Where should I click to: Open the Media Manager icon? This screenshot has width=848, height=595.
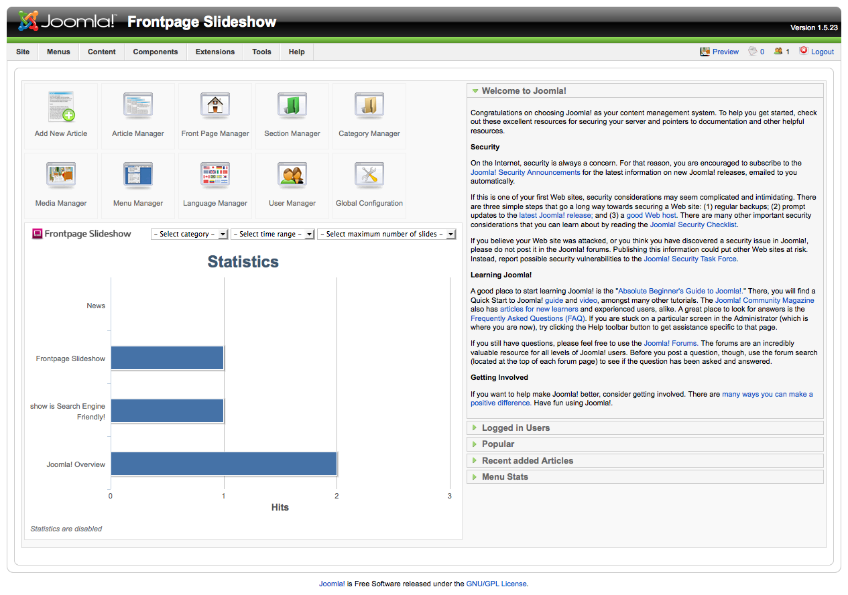tap(61, 185)
